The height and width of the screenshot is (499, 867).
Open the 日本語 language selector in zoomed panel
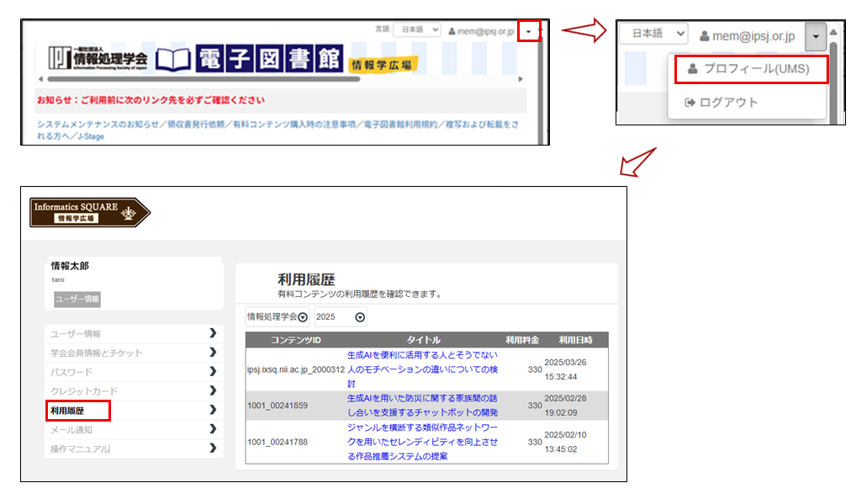pos(653,35)
